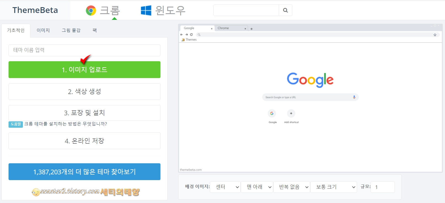Viewport: 445px width, 203px height.
Task: Close the Chrome preview tab
Action: pyautogui.click(x=245, y=28)
